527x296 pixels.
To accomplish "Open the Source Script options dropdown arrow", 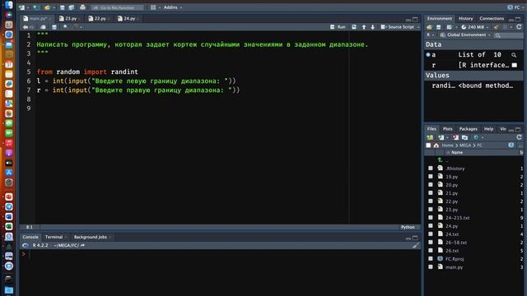I will 418,27.
